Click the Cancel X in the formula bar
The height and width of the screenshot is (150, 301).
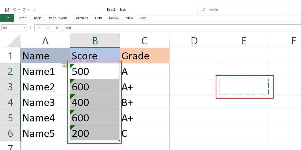[39, 28]
